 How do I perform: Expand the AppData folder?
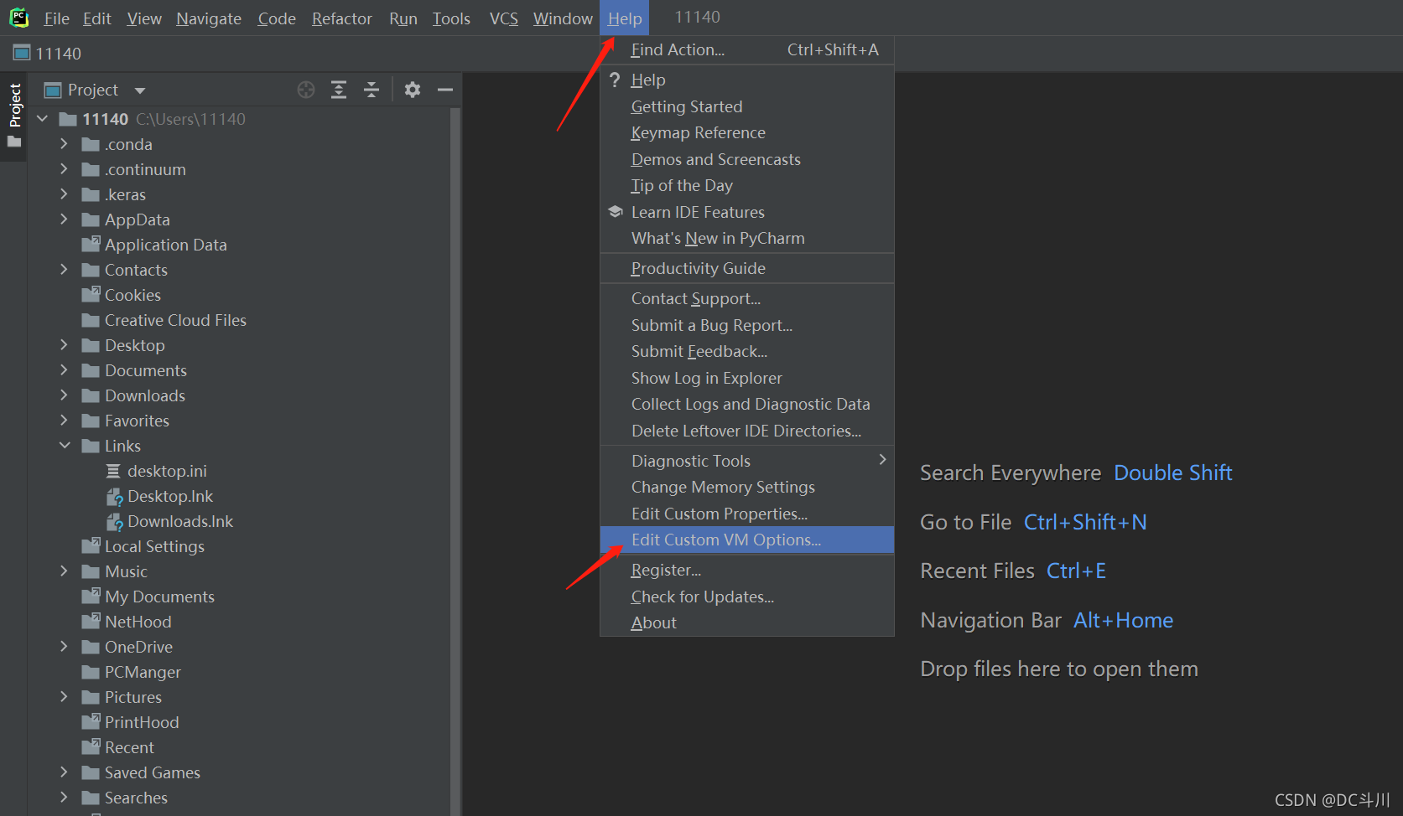click(x=65, y=219)
